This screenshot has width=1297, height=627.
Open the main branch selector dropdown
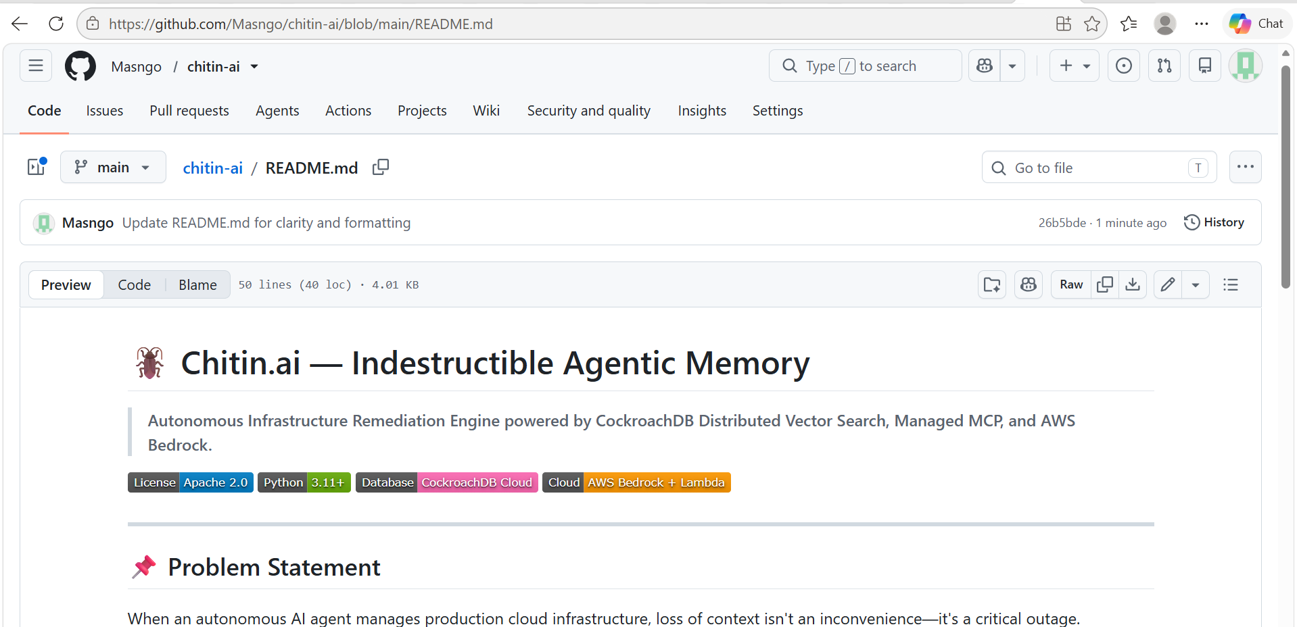(x=113, y=167)
